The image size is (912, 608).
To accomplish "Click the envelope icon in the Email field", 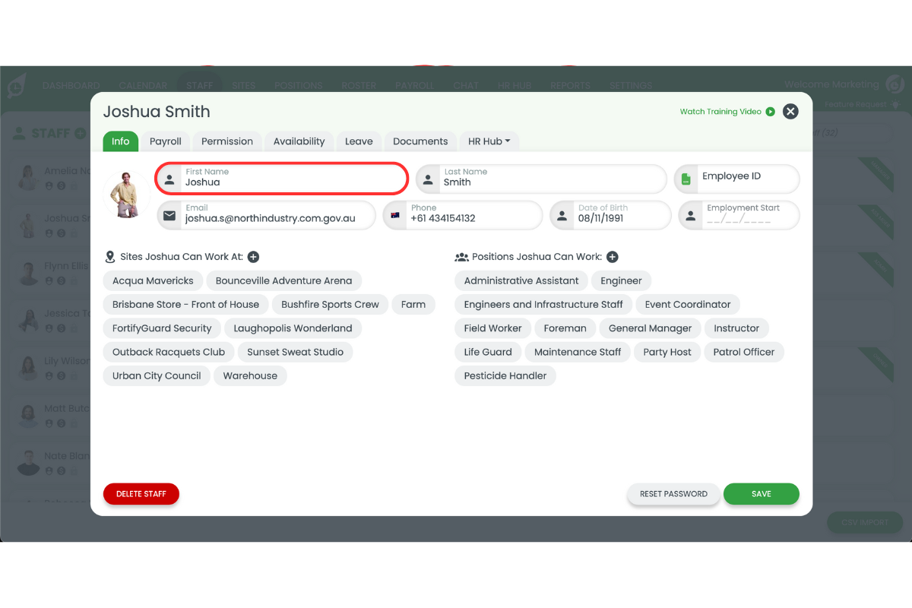I will 169,215.
